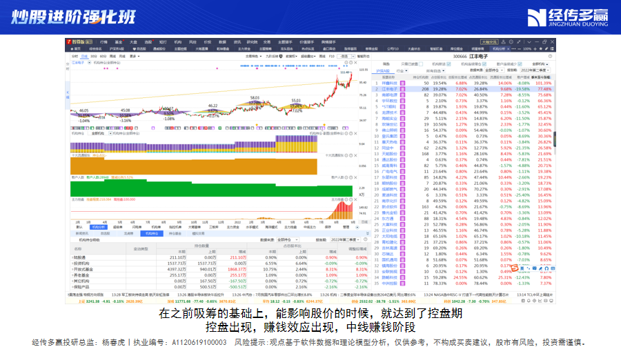Sort by 季末至今涨幅 column header
The width and height of the screenshot is (621, 347).
pyautogui.click(x=540, y=77)
